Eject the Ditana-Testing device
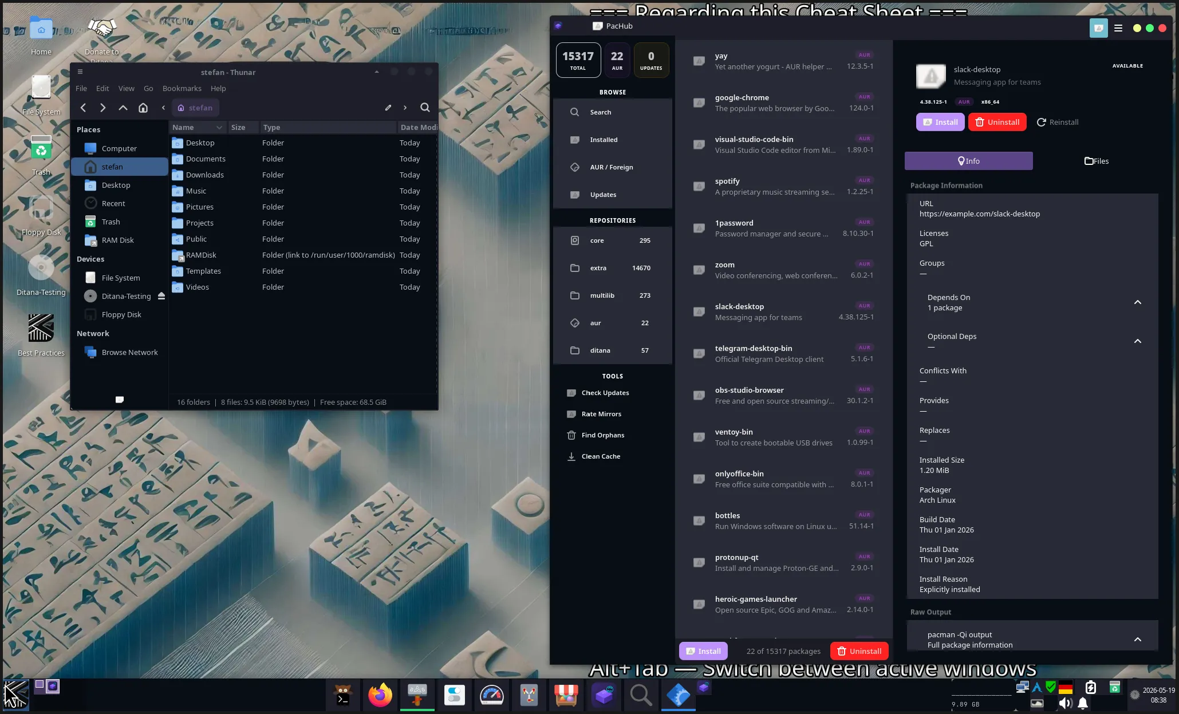 [x=161, y=296]
